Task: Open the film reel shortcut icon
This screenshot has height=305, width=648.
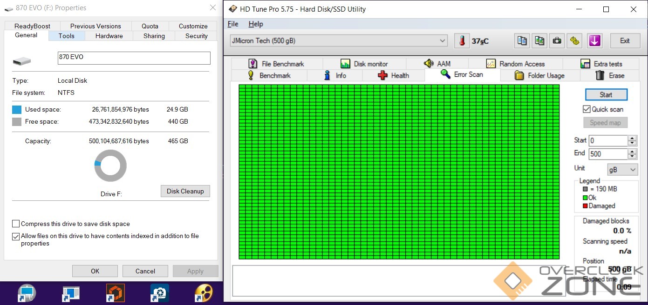Action: [204, 293]
